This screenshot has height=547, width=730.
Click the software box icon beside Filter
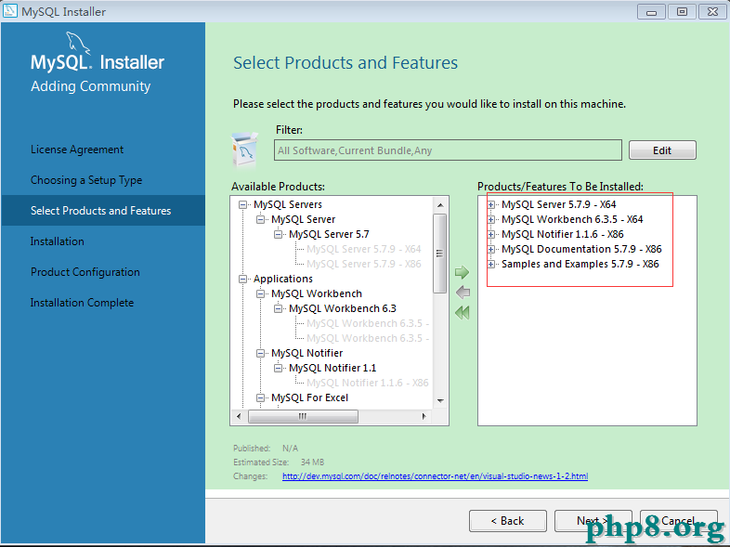coord(245,150)
